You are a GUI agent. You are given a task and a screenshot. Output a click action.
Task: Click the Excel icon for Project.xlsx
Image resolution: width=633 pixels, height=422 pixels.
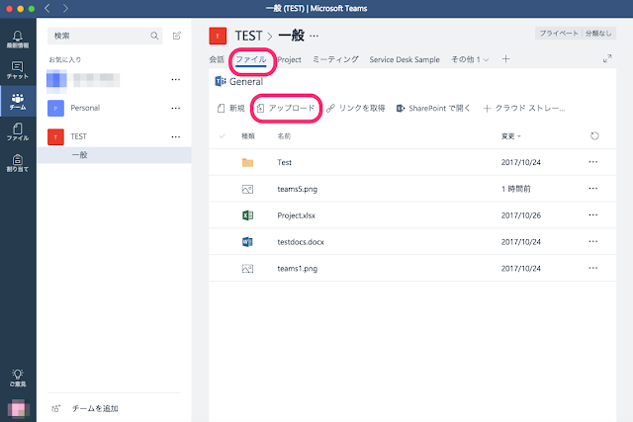(x=247, y=215)
